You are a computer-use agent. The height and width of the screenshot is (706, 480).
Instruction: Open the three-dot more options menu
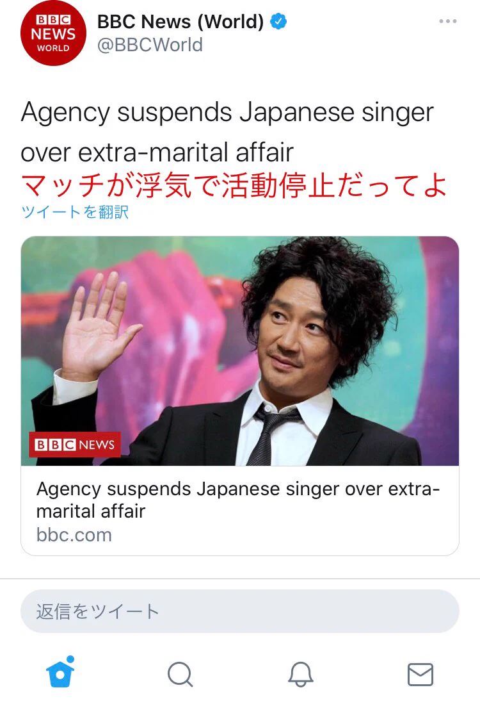[x=447, y=21]
